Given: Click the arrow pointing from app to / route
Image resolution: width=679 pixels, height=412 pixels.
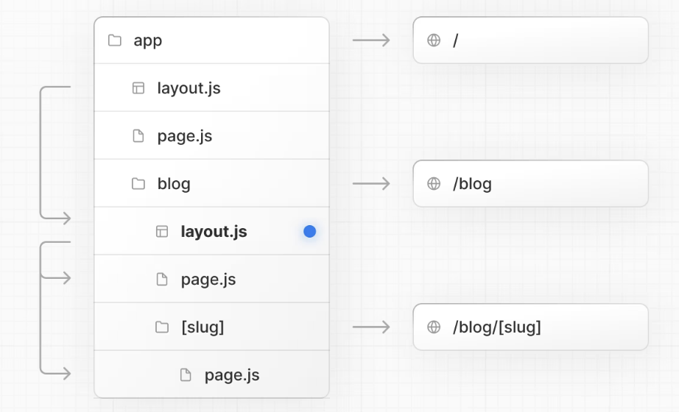Looking at the screenshot, I should [x=371, y=40].
